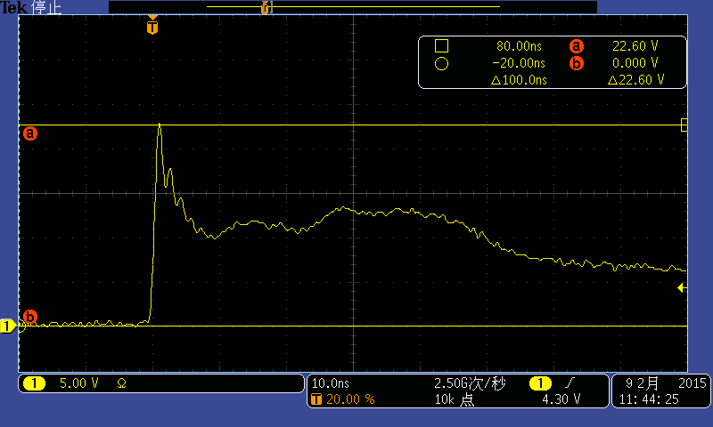Click the Δ100.0ns delta time readout
The width and height of the screenshot is (713, 427).
[519, 80]
